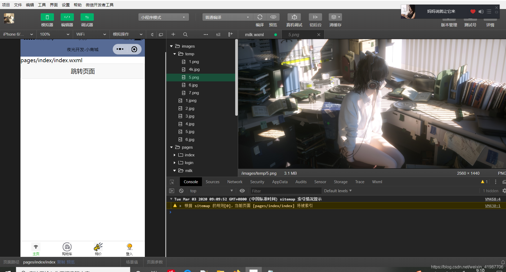Toggle the console sidebar icon

[x=172, y=191]
